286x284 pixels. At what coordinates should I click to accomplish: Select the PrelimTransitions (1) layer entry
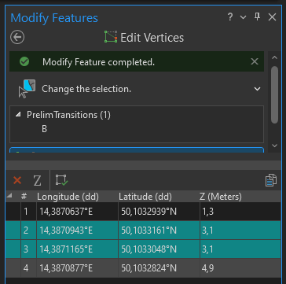pyautogui.click(x=68, y=115)
